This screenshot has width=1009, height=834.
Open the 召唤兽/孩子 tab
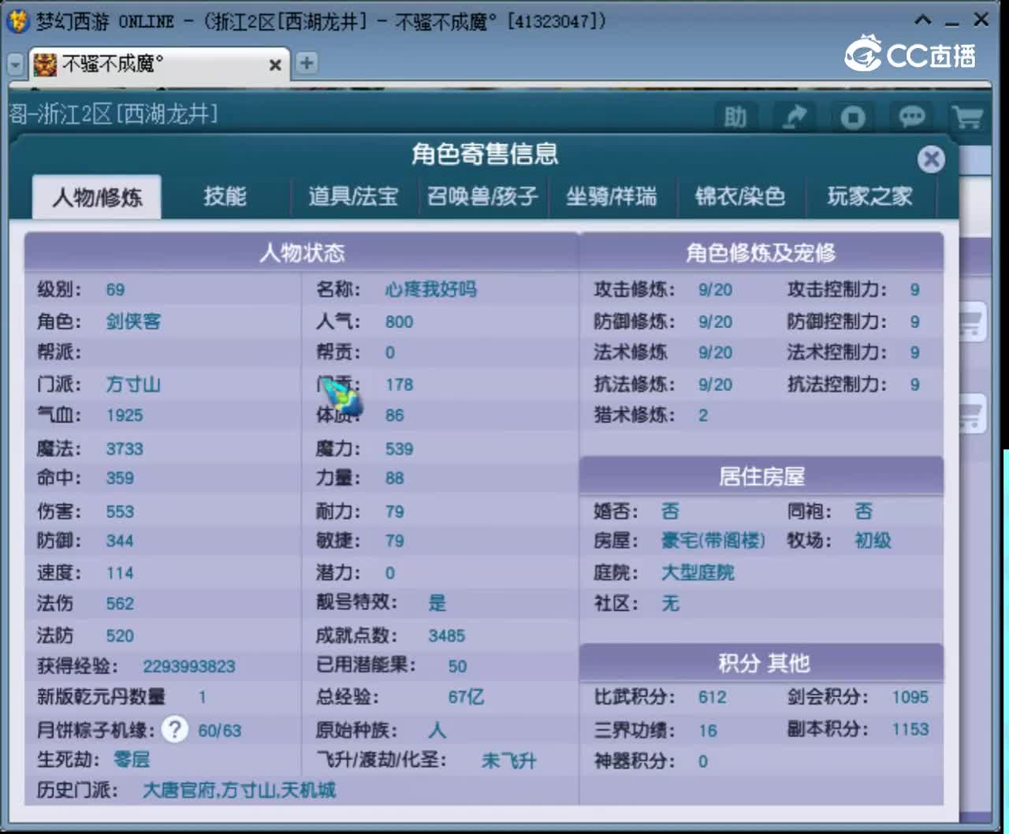pos(482,196)
